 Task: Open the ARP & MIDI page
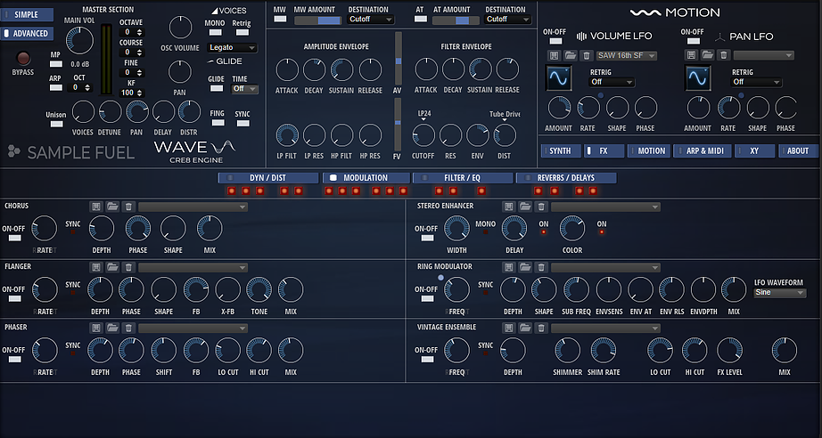click(x=703, y=150)
